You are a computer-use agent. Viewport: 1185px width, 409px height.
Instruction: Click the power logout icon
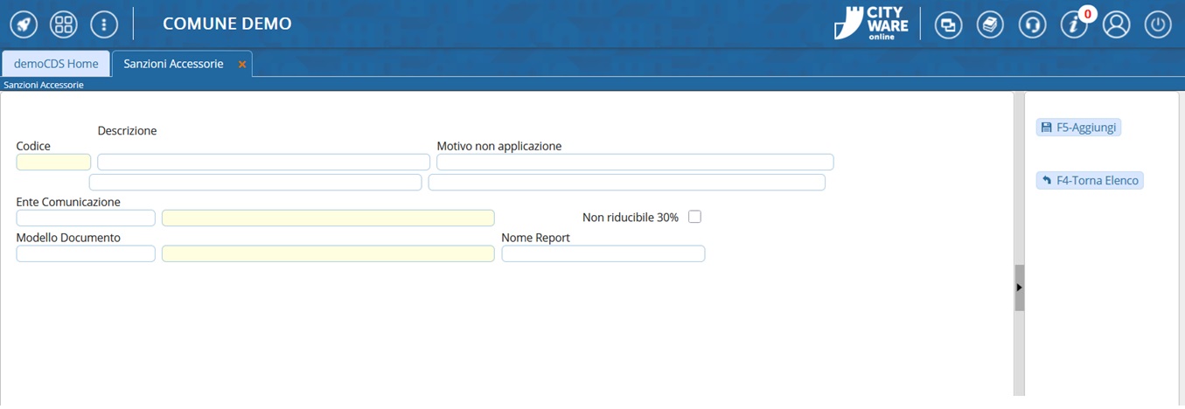pos(1158,24)
